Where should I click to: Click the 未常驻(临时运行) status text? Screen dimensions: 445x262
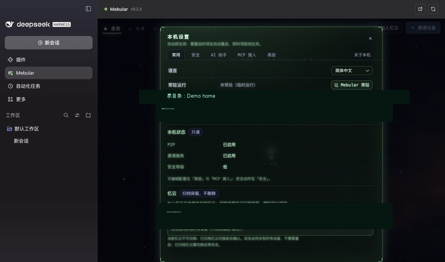[x=238, y=85]
